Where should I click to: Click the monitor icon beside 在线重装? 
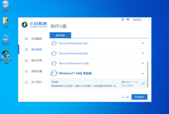pos(26,39)
